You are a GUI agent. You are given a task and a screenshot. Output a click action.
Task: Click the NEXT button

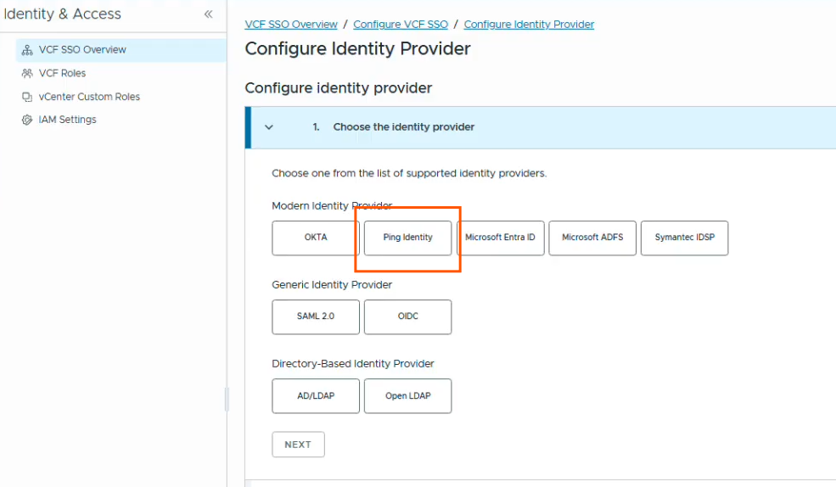[x=298, y=445]
